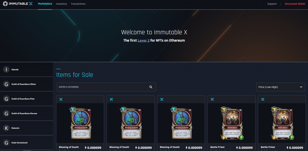Click the Gods Unchained collection icon
308x151 pixels.
[x=6, y=143]
